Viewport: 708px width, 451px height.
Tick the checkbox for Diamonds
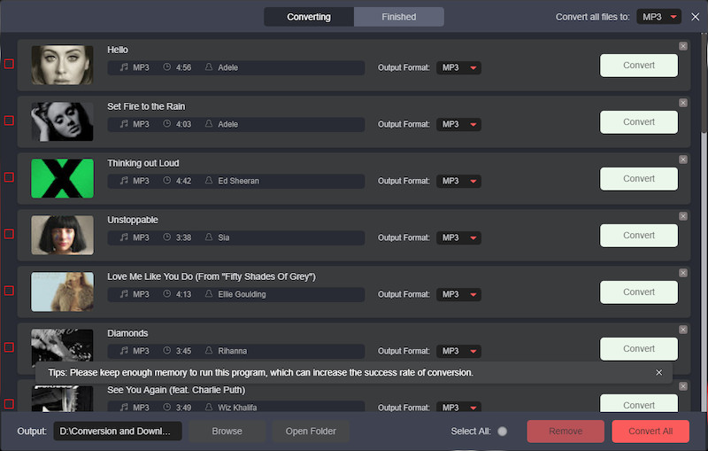click(9, 347)
